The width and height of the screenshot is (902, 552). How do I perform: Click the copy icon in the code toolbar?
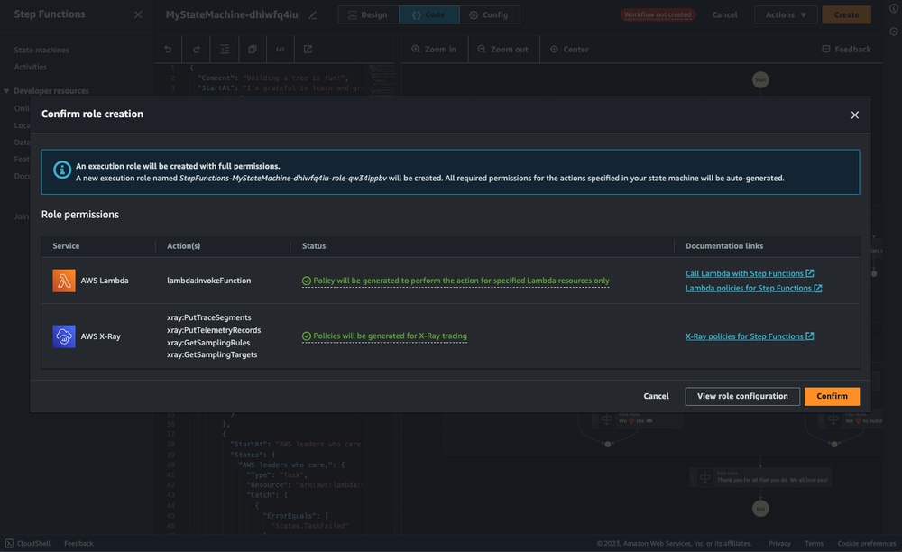click(253, 50)
